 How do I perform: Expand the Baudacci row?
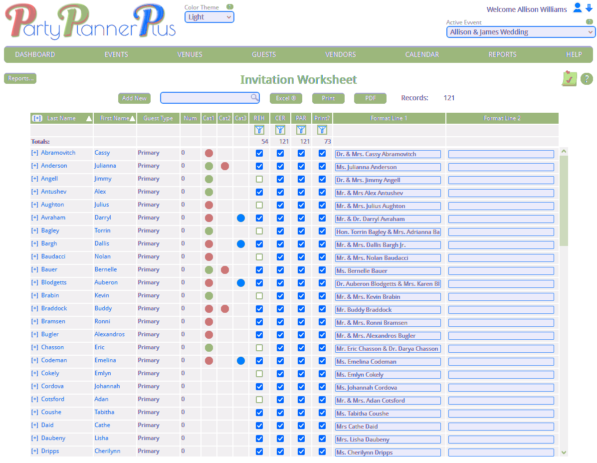click(34, 256)
